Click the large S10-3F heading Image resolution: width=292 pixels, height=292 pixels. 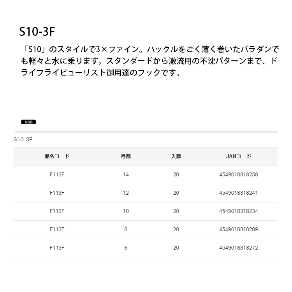(39, 31)
